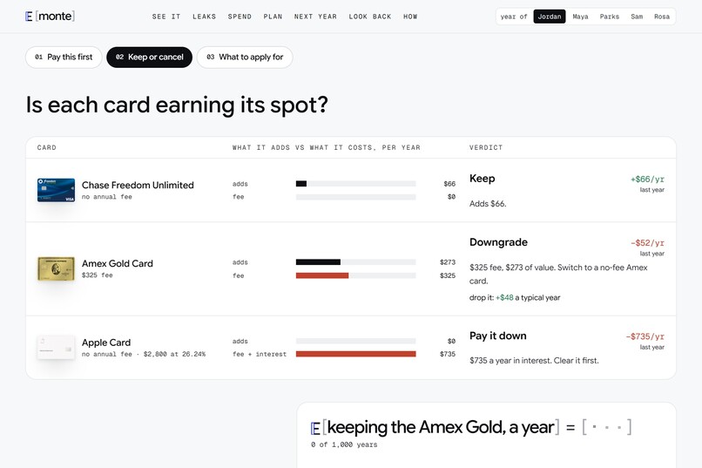Select Jordan in the year of switcher

(x=550, y=17)
